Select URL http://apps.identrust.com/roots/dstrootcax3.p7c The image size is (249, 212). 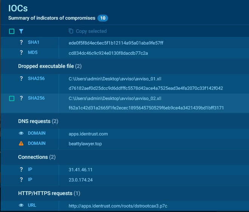(x=118, y=206)
